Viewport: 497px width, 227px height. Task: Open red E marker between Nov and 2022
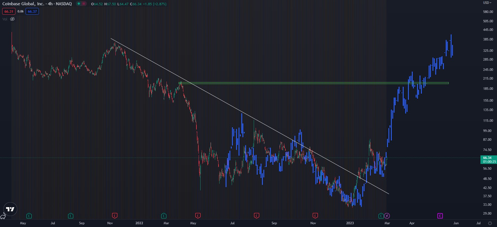[115, 216]
